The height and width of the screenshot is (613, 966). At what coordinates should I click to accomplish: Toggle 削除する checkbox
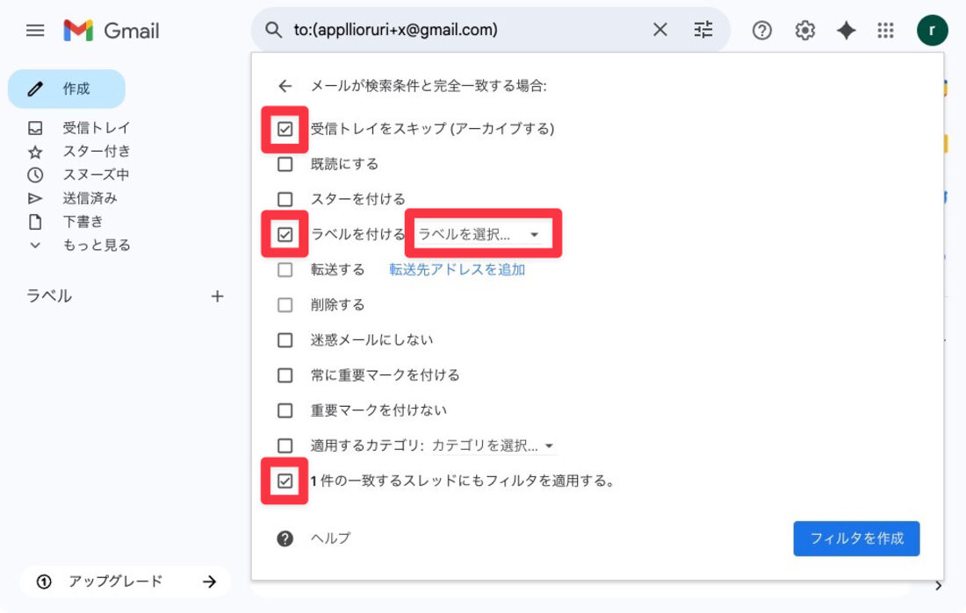coord(285,304)
